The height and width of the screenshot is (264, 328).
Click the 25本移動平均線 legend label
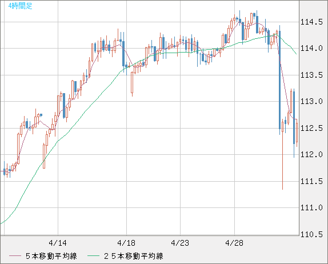(x=134, y=256)
